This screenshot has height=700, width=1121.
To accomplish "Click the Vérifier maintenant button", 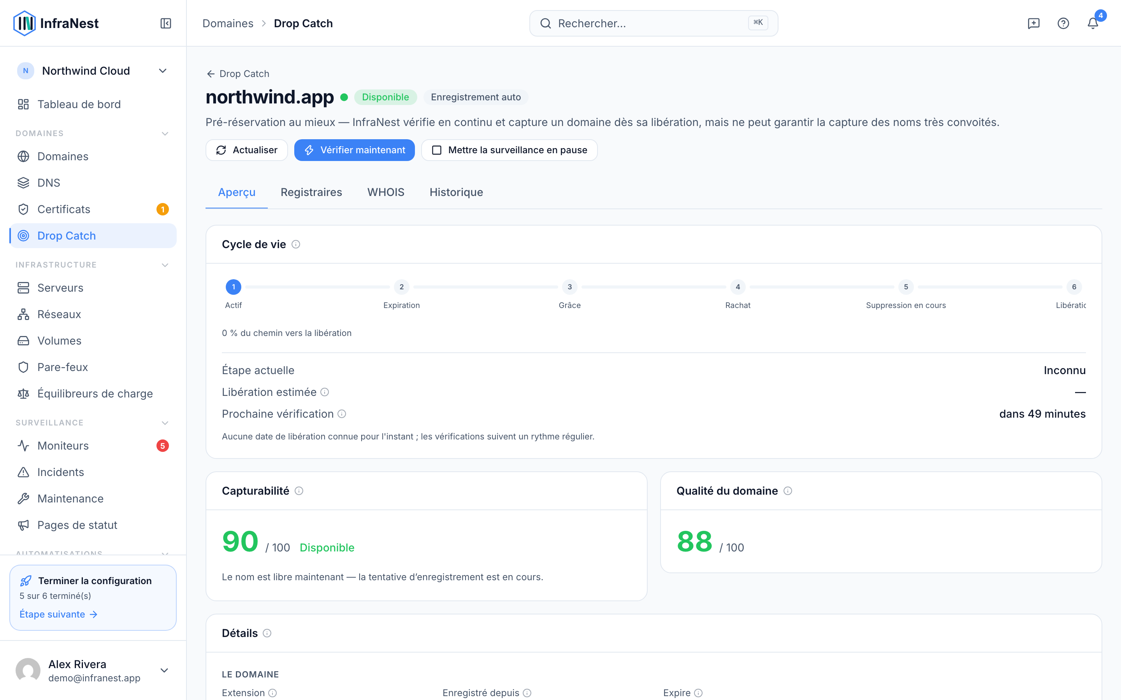I will pyautogui.click(x=354, y=150).
